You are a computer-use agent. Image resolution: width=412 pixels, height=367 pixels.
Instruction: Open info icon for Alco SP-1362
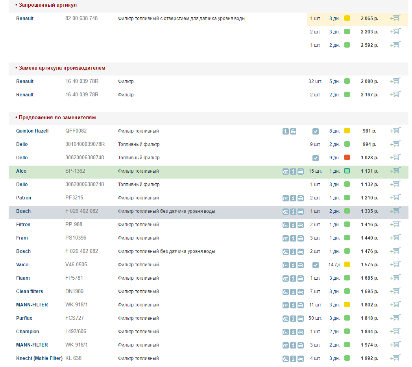[x=293, y=172]
